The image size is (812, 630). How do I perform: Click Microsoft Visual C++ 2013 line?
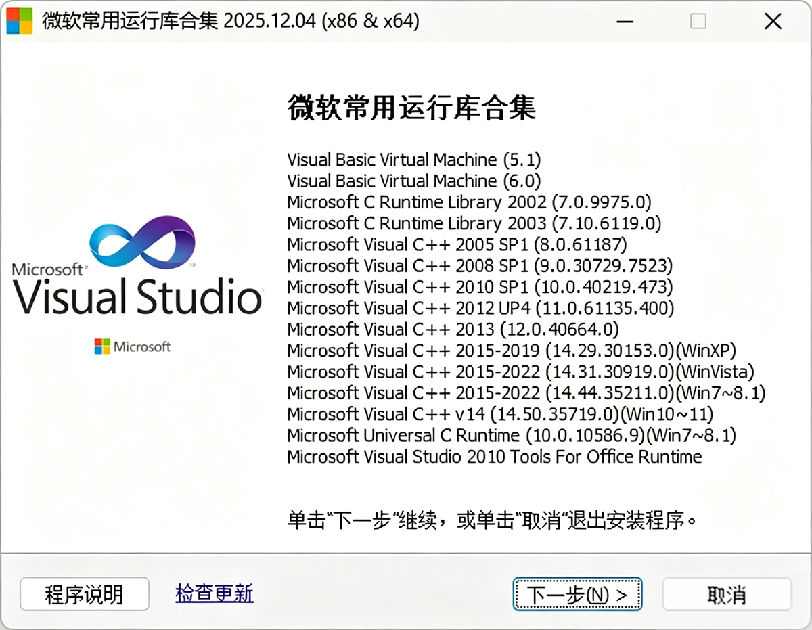pos(453,330)
